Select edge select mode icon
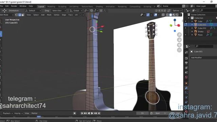The height and width of the screenshot is (122, 217). [20, 15]
